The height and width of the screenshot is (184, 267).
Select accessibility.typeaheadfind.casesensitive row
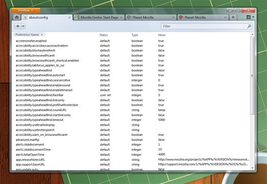[x=131, y=80]
